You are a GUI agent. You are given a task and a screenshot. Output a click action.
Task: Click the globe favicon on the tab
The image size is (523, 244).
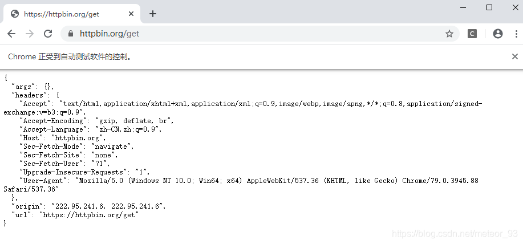15,14
